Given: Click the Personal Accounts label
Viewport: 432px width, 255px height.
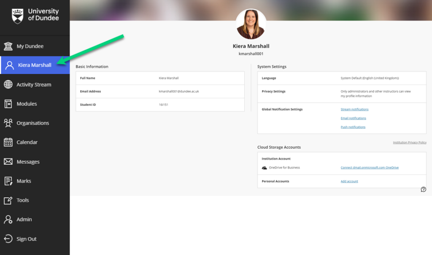Looking at the screenshot, I should pos(275,181).
